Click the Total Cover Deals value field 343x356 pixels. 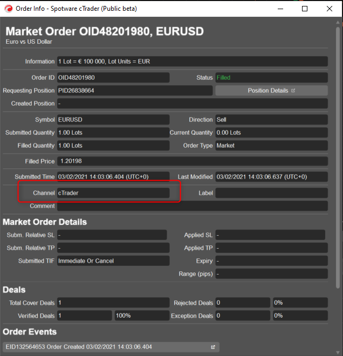(113, 303)
